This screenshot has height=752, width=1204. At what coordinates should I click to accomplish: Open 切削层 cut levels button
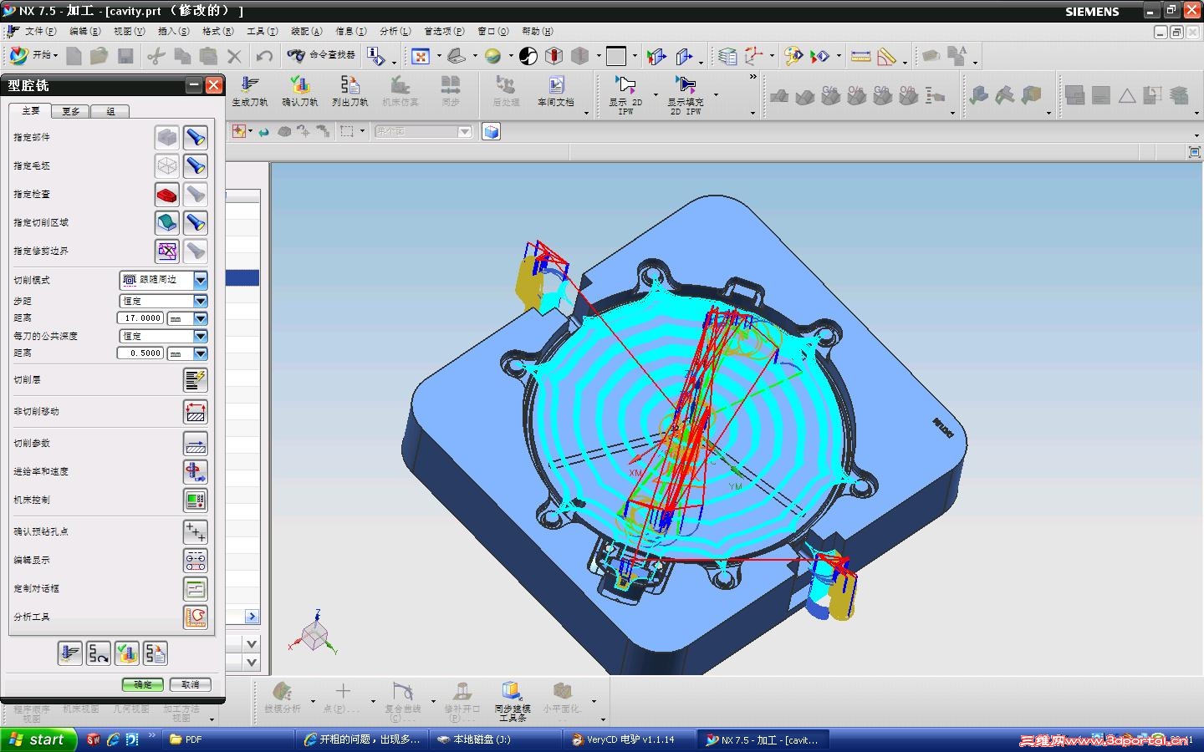[196, 380]
